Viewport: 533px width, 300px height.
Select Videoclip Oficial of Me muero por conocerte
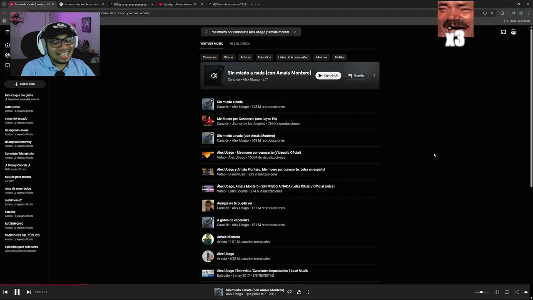pos(290,155)
